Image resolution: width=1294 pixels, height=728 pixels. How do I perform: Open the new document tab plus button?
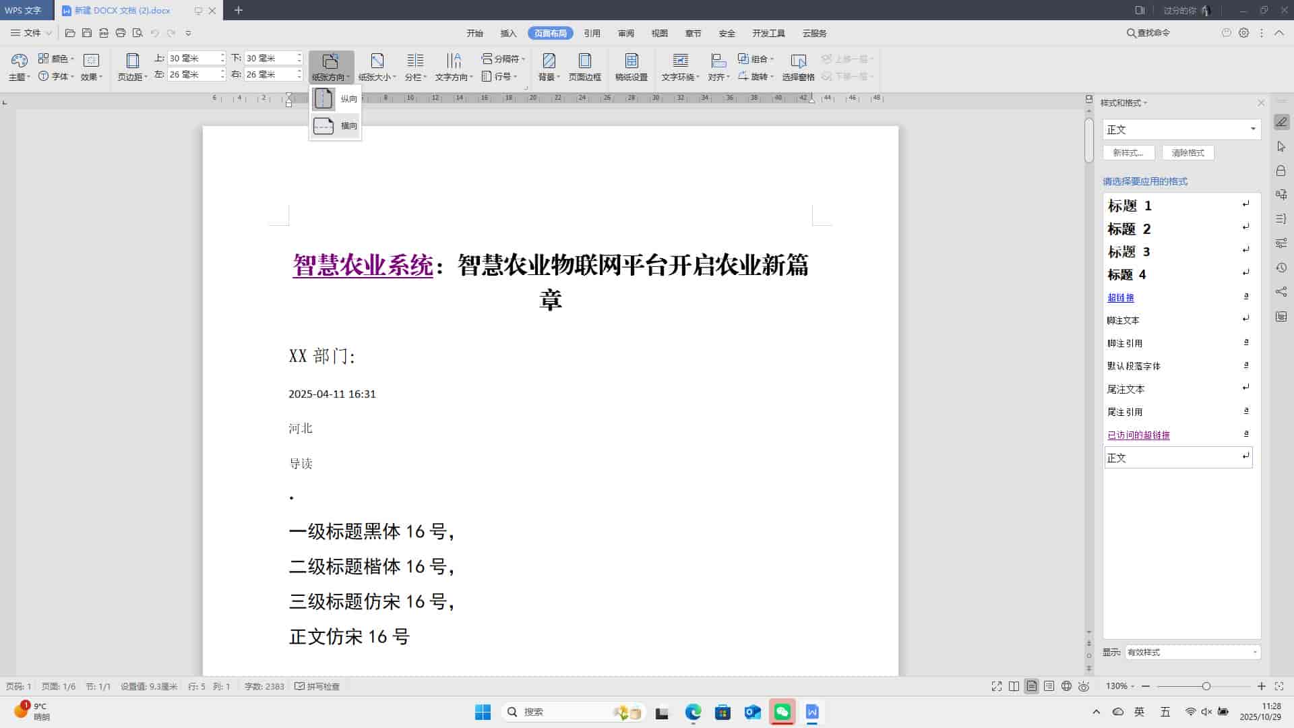238,10
